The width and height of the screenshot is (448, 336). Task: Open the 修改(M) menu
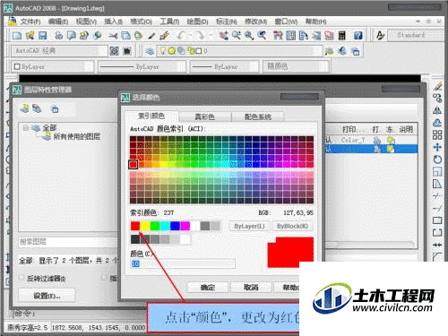pos(255,22)
